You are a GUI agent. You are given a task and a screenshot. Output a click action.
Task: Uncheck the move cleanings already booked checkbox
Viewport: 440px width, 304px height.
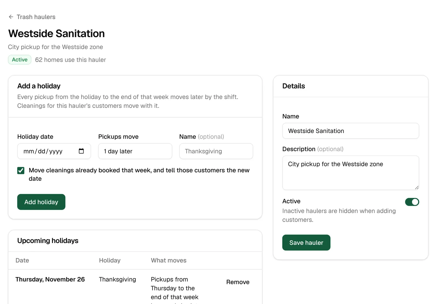tap(21, 170)
